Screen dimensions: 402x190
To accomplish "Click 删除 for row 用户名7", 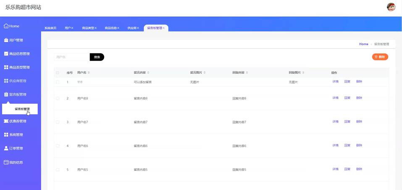I will [359, 121].
